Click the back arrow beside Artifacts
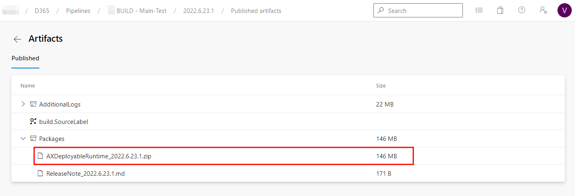The image size is (575, 196). click(17, 39)
